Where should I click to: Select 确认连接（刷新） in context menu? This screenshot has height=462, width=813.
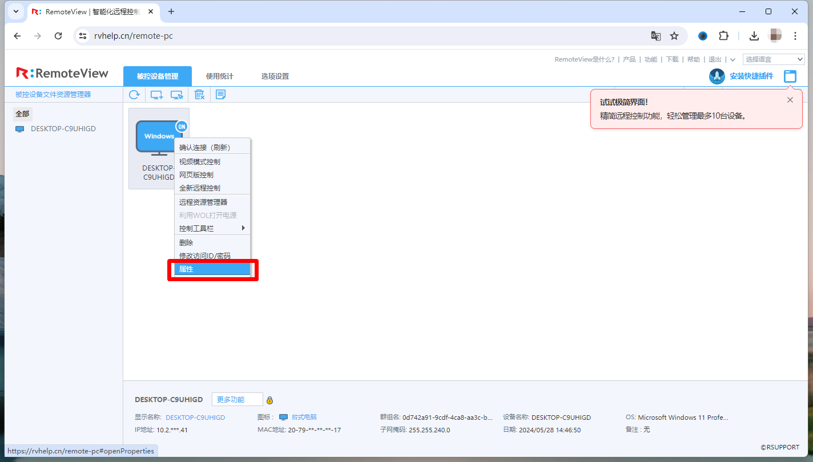212,147
